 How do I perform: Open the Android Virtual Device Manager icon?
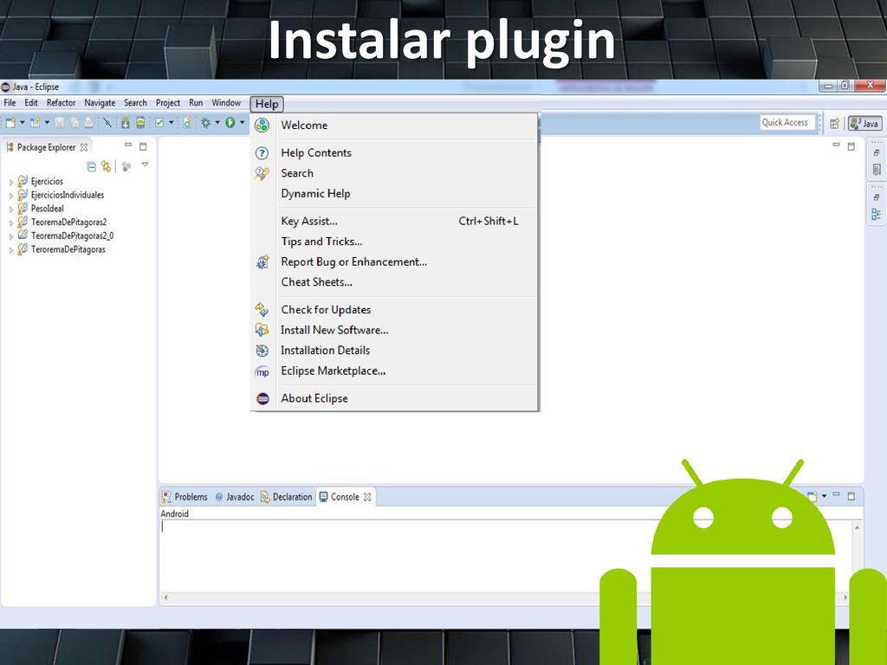click(140, 123)
